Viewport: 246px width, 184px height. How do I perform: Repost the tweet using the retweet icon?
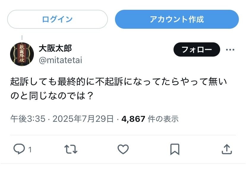pos(71,150)
